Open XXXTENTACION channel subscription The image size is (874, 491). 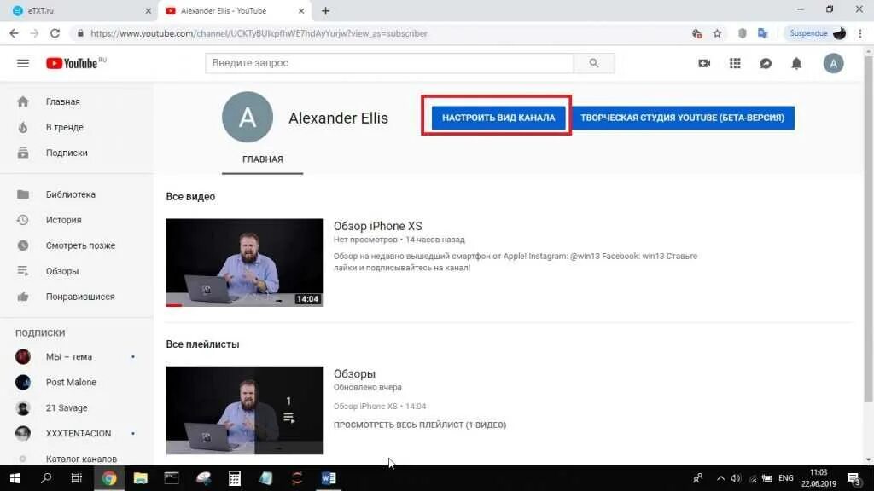click(x=77, y=434)
